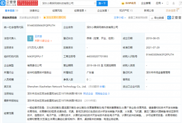
Task: Open the 知识产权 tab
Action: pyautogui.click(x=126, y=10)
